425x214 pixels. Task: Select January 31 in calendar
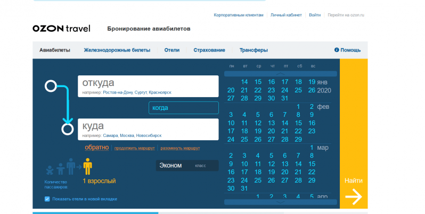click(284, 98)
